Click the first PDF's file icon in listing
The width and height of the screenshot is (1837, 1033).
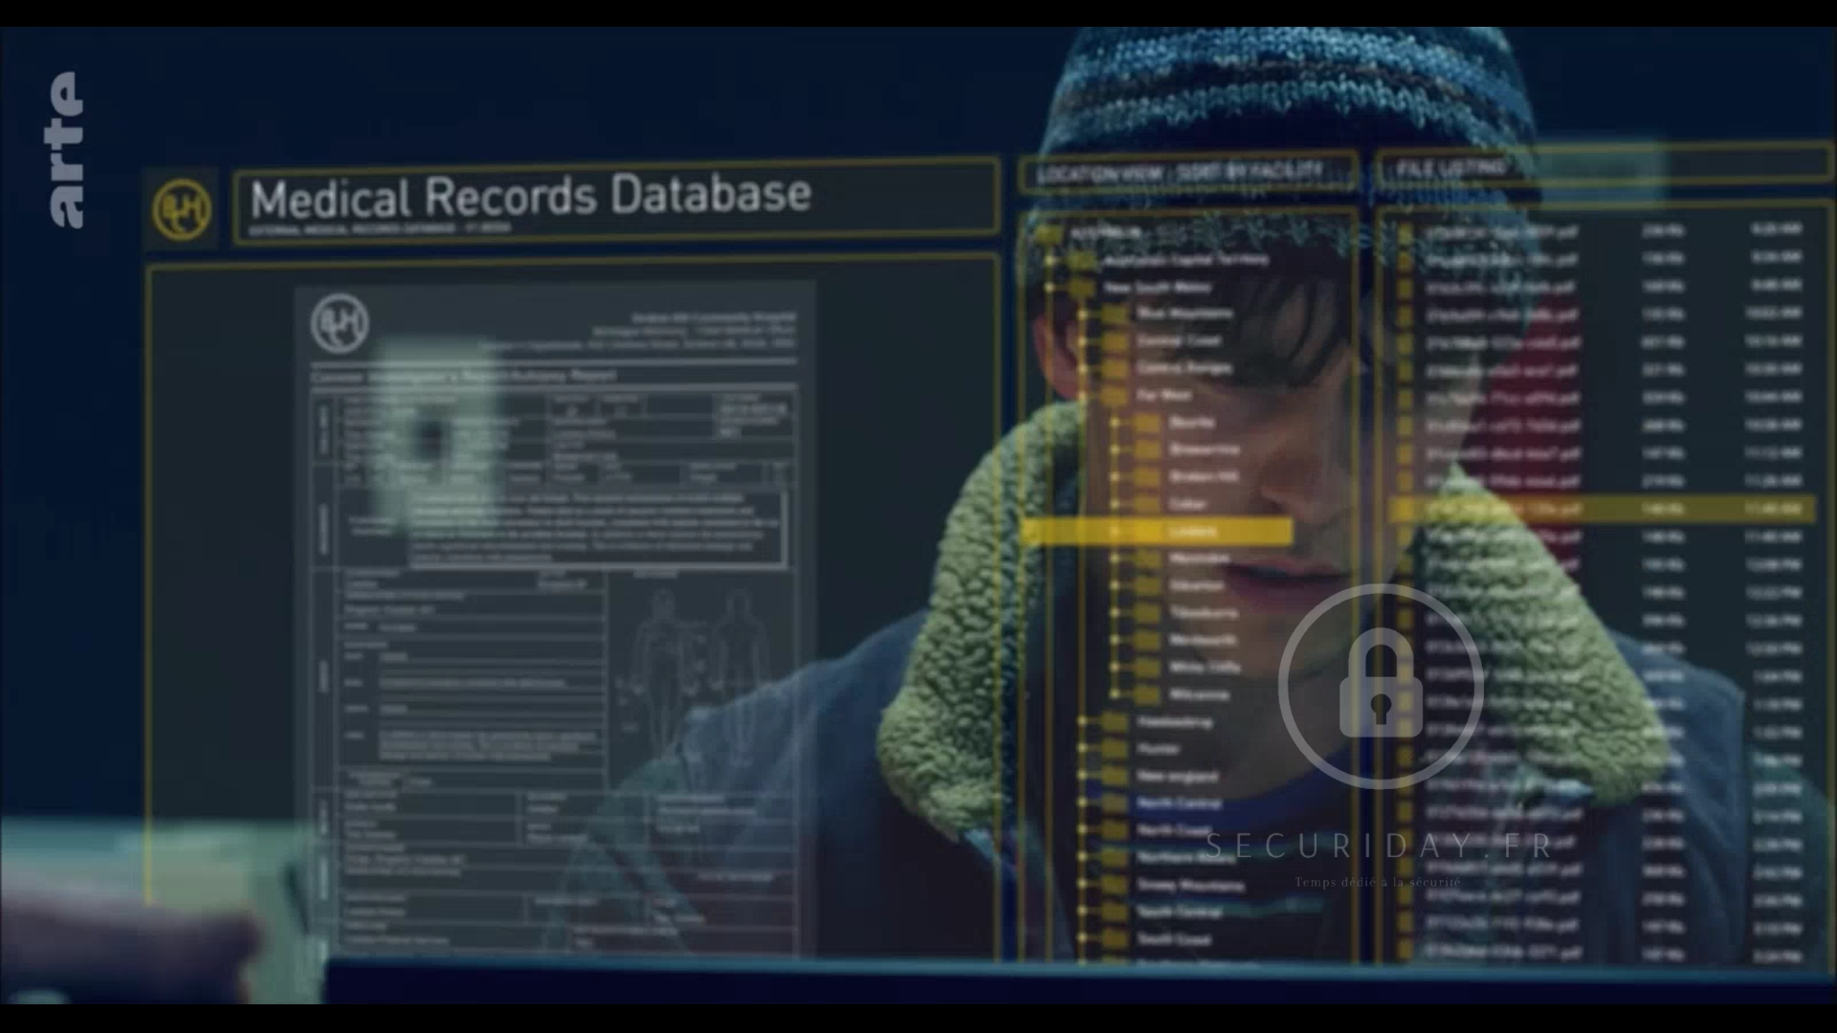[1405, 231]
